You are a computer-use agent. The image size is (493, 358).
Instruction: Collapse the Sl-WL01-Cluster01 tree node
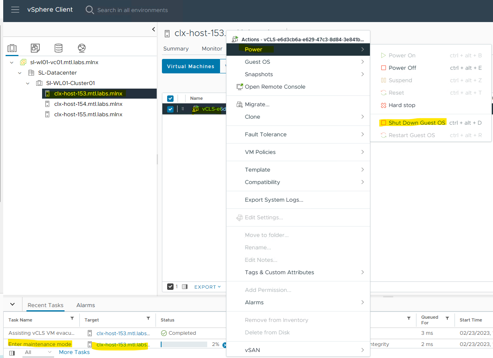pos(28,83)
